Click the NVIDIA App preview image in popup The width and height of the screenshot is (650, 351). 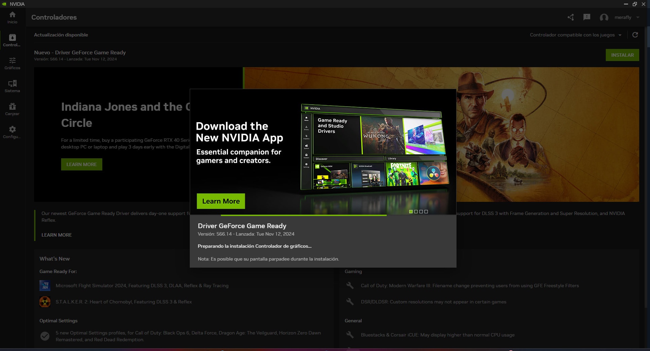375,147
